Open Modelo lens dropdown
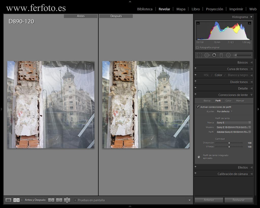Image resolution: width=260 pixels, height=208 pixels. pyautogui.click(x=234, y=127)
